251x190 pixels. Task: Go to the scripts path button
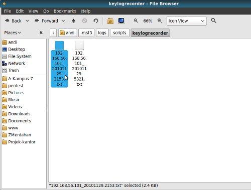point(119,33)
